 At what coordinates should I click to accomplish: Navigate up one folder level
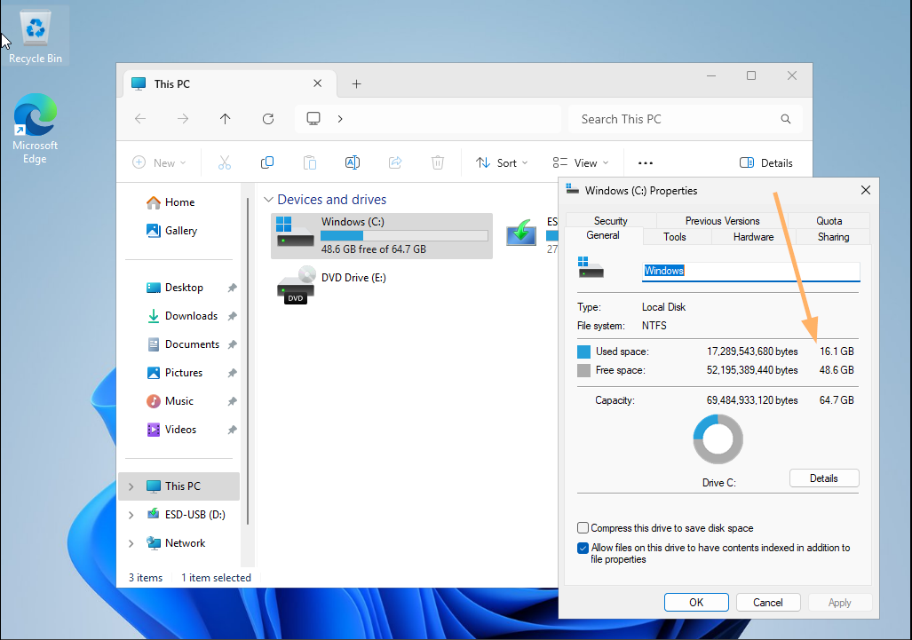tap(225, 119)
